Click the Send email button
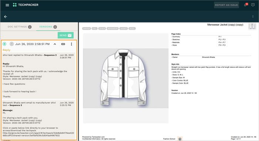 [65, 35]
